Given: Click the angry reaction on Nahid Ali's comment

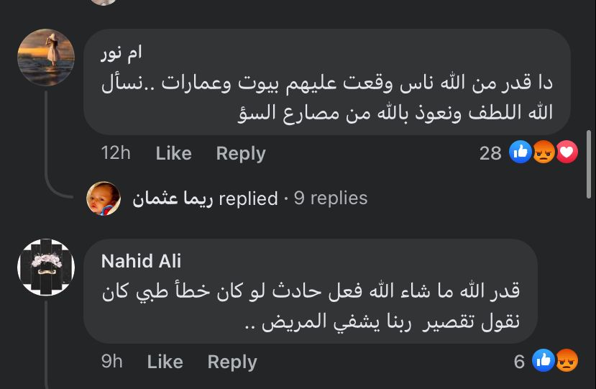Looking at the screenshot, I should 567,361.
